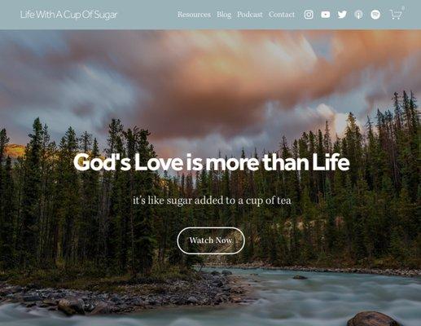
Task: Visit the YouTube channel icon
Action: click(326, 15)
